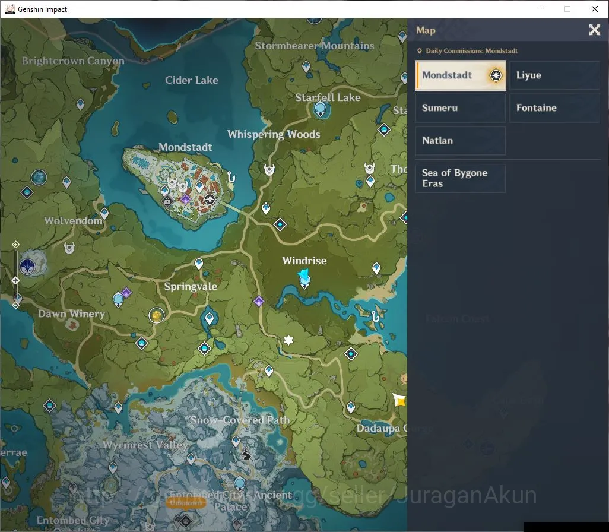The height and width of the screenshot is (532, 609).
Task: Click the commission compass marker in Mondstadt city
Action: point(210,199)
